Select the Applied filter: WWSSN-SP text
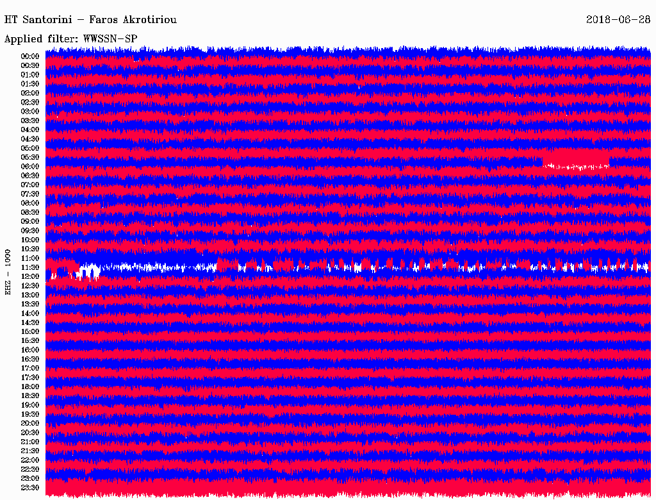656x500 pixels. click(x=70, y=39)
